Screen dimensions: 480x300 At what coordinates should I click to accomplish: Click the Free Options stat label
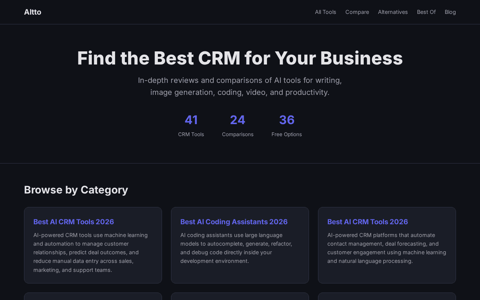point(287,134)
